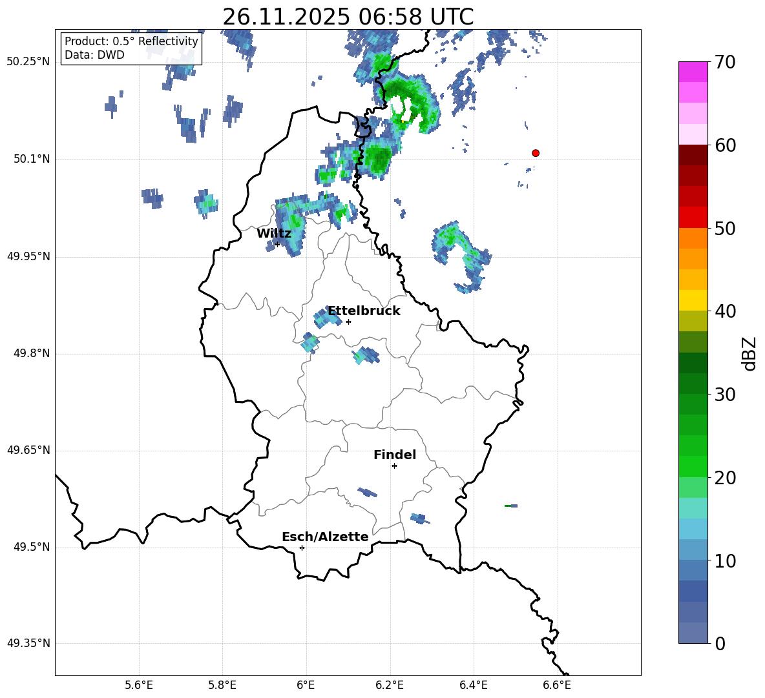Image resolution: width=765 pixels, height=698 pixels.
Task: Click the 49.8°N latitude label
Action: click(32, 353)
